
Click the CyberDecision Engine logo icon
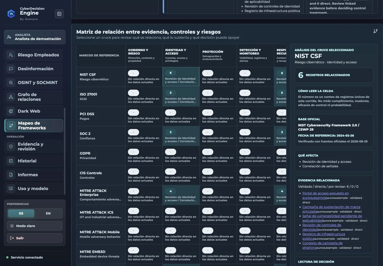(x=11, y=14)
